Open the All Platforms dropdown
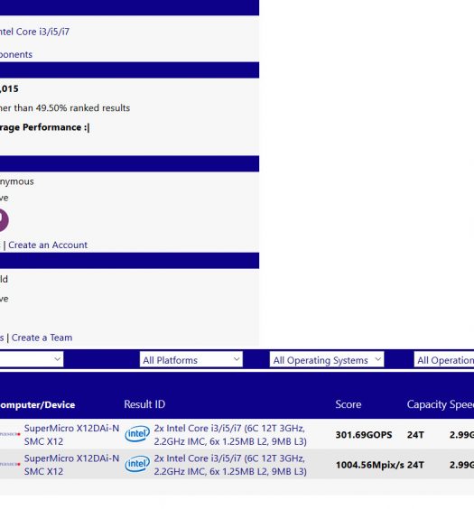474x509 pixels. (191, 360)
